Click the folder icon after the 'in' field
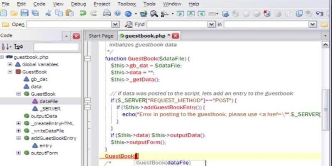 pos(324,24)
